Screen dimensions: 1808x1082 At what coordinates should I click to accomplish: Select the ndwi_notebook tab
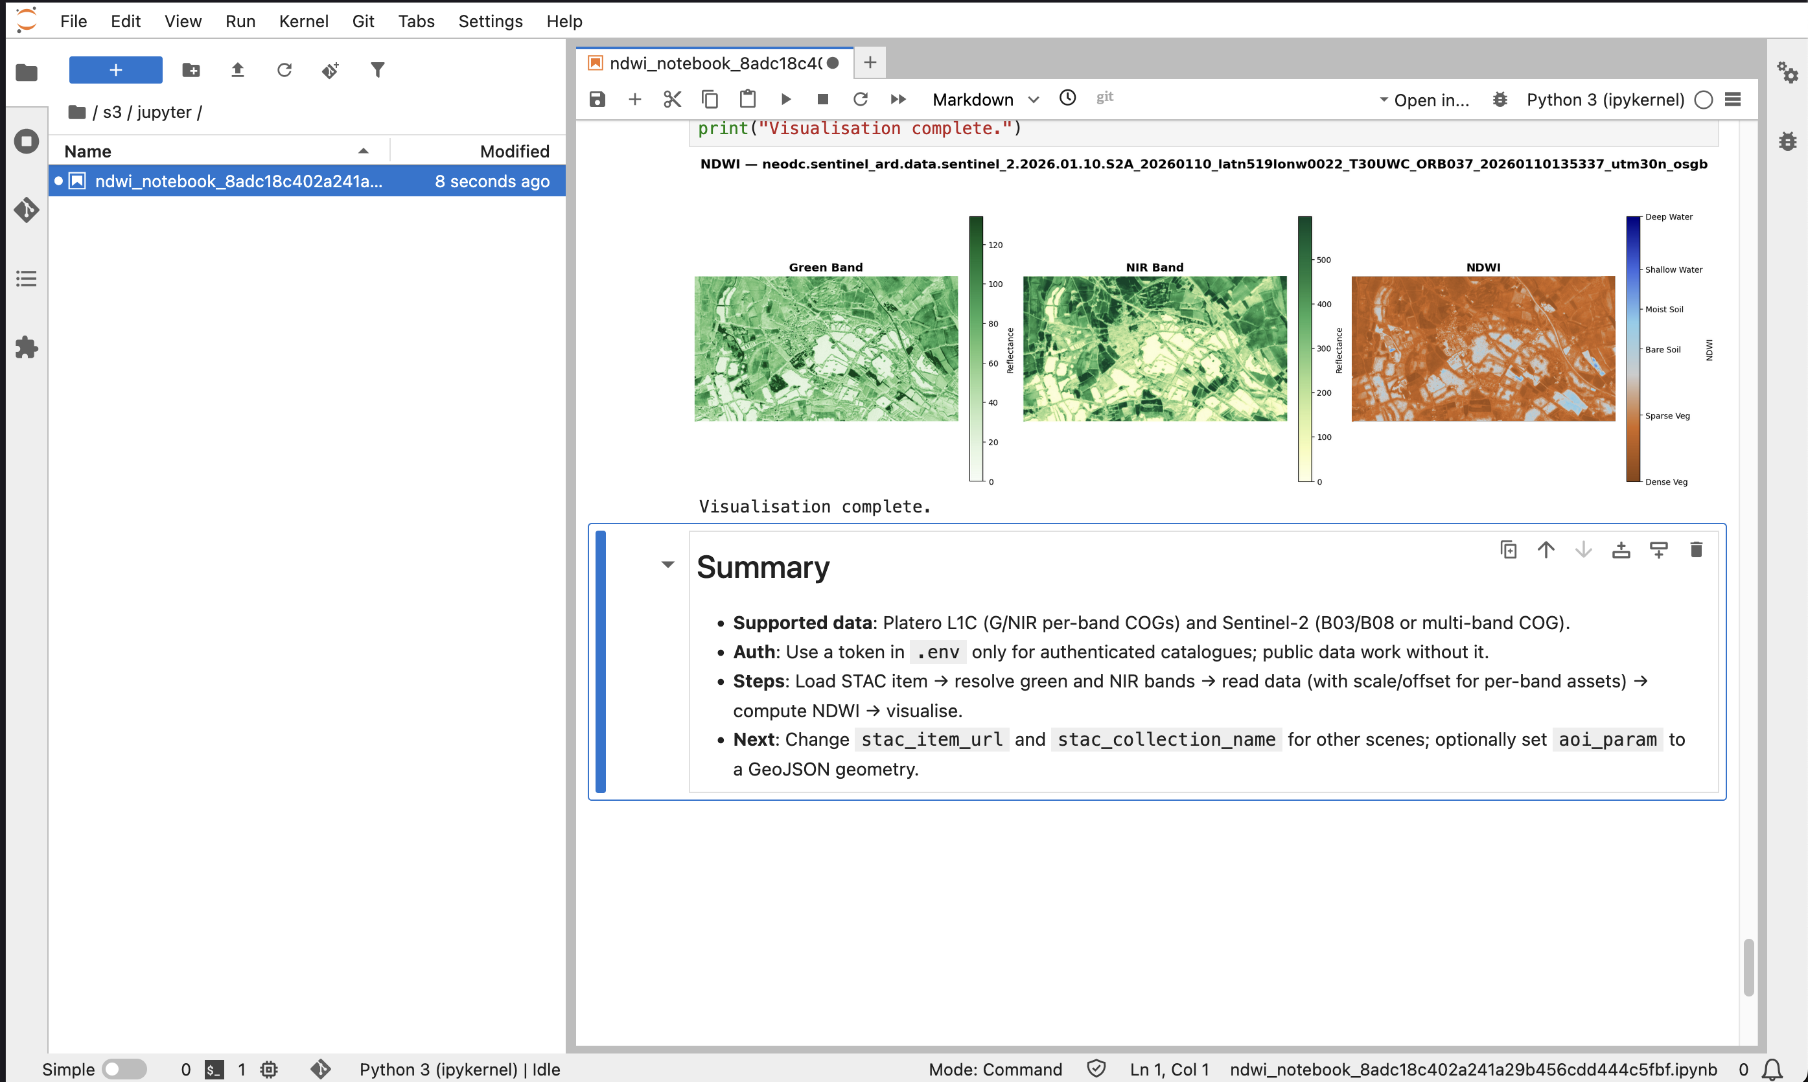point(711,63)
